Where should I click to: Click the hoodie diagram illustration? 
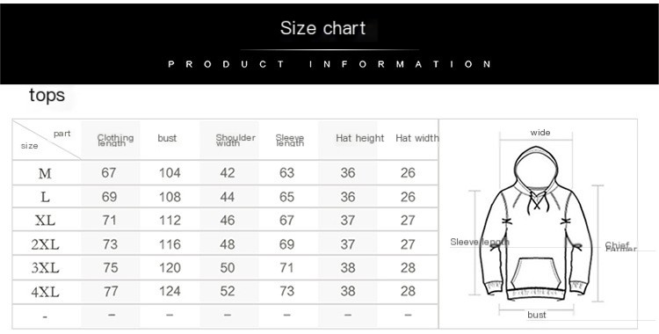click(536, 223)
